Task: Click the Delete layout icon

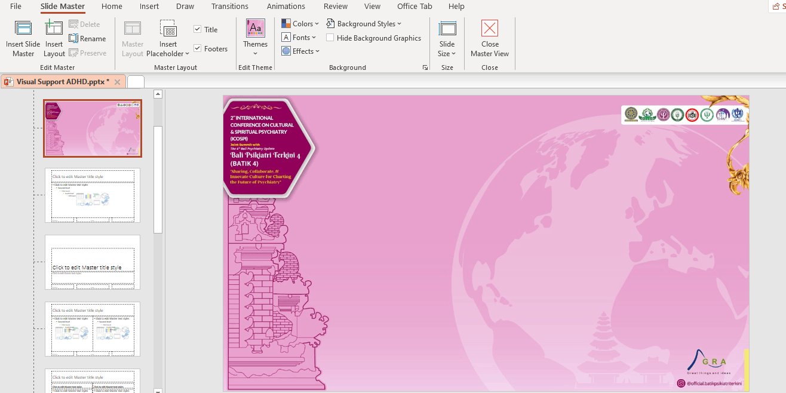Action: pos(73,24)
